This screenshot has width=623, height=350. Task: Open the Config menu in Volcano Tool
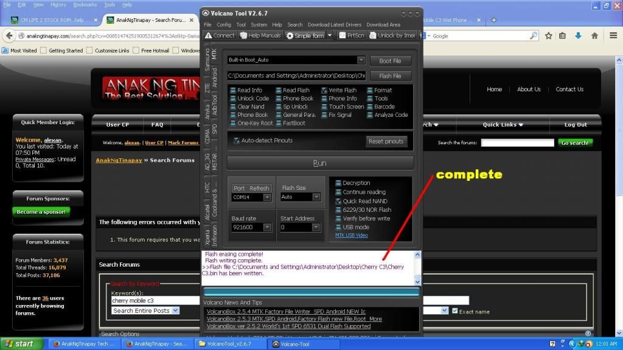pyautogui.click(x=224, y=25)
